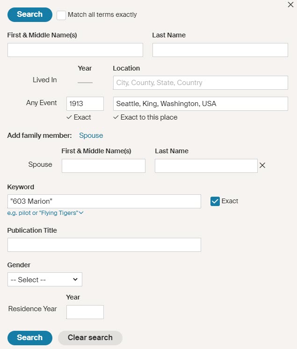
Task: Enable Match all terms exactly checkbox
Action: (61, 15)
